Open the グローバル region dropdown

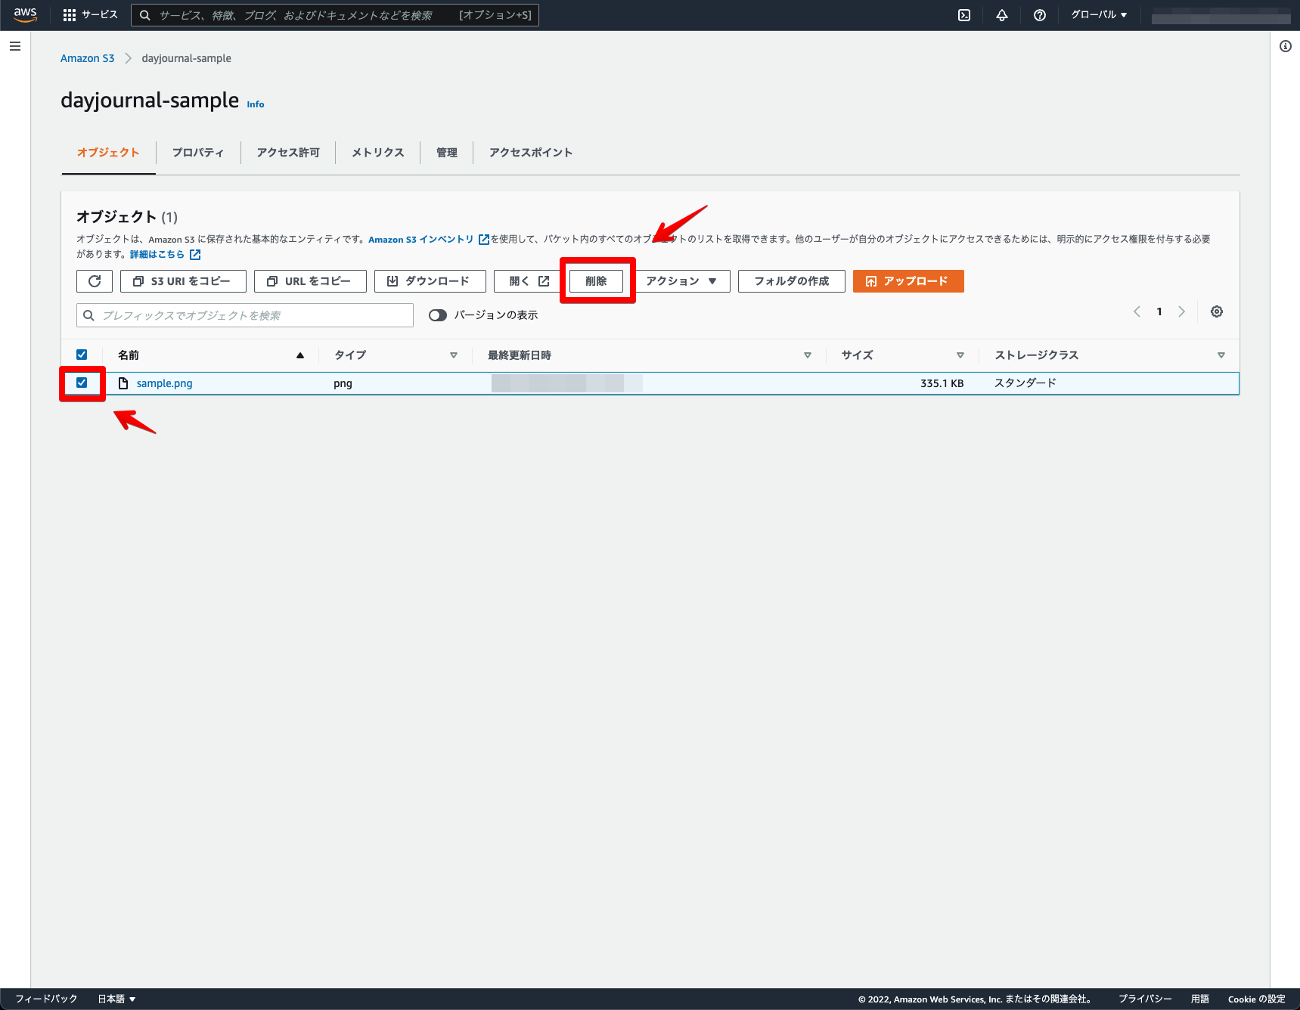pos(1099,15)
